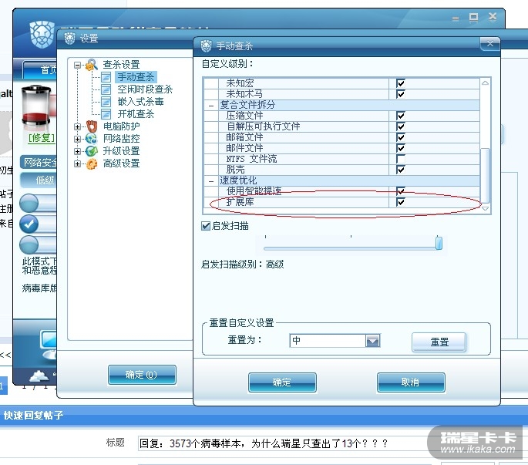Select 开机查杀 in the settings tree
Image resolution: width=528 pixels, height=465 pixels.
pyautogui.click(x=136, y=114)
